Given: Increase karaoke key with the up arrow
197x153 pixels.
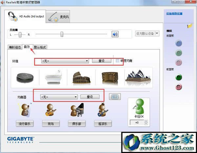Looking at the screenshot, I should [146, 121].
